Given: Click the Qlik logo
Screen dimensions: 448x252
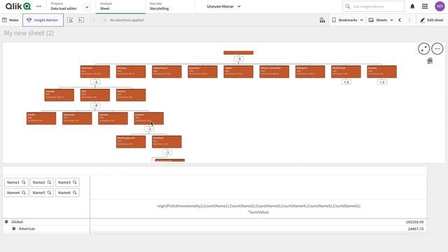Looking at the screenshot, I should tap(18, 6).
